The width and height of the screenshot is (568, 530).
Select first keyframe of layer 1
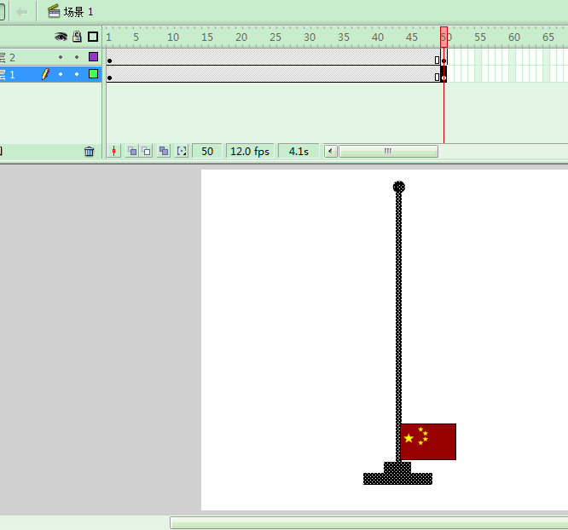[109, 74]
